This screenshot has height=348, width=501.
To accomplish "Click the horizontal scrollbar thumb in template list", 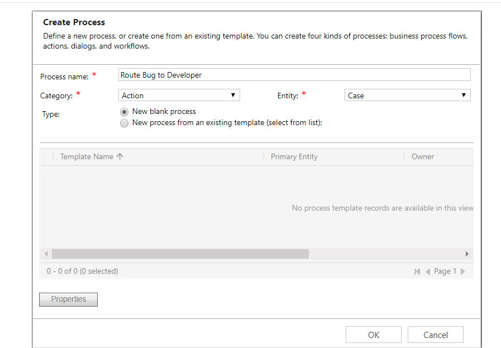I will pos(180,254).
